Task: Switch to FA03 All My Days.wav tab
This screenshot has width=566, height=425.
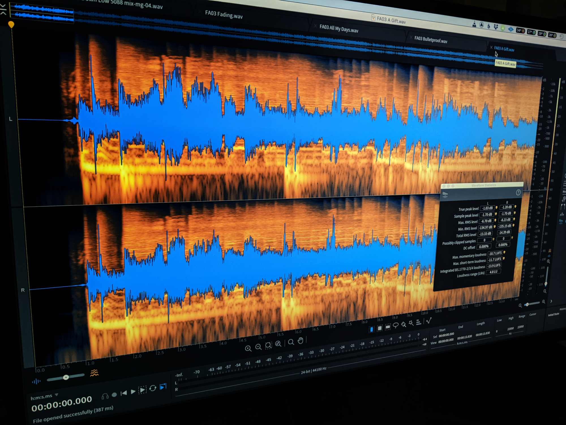Action: point(339,29)
